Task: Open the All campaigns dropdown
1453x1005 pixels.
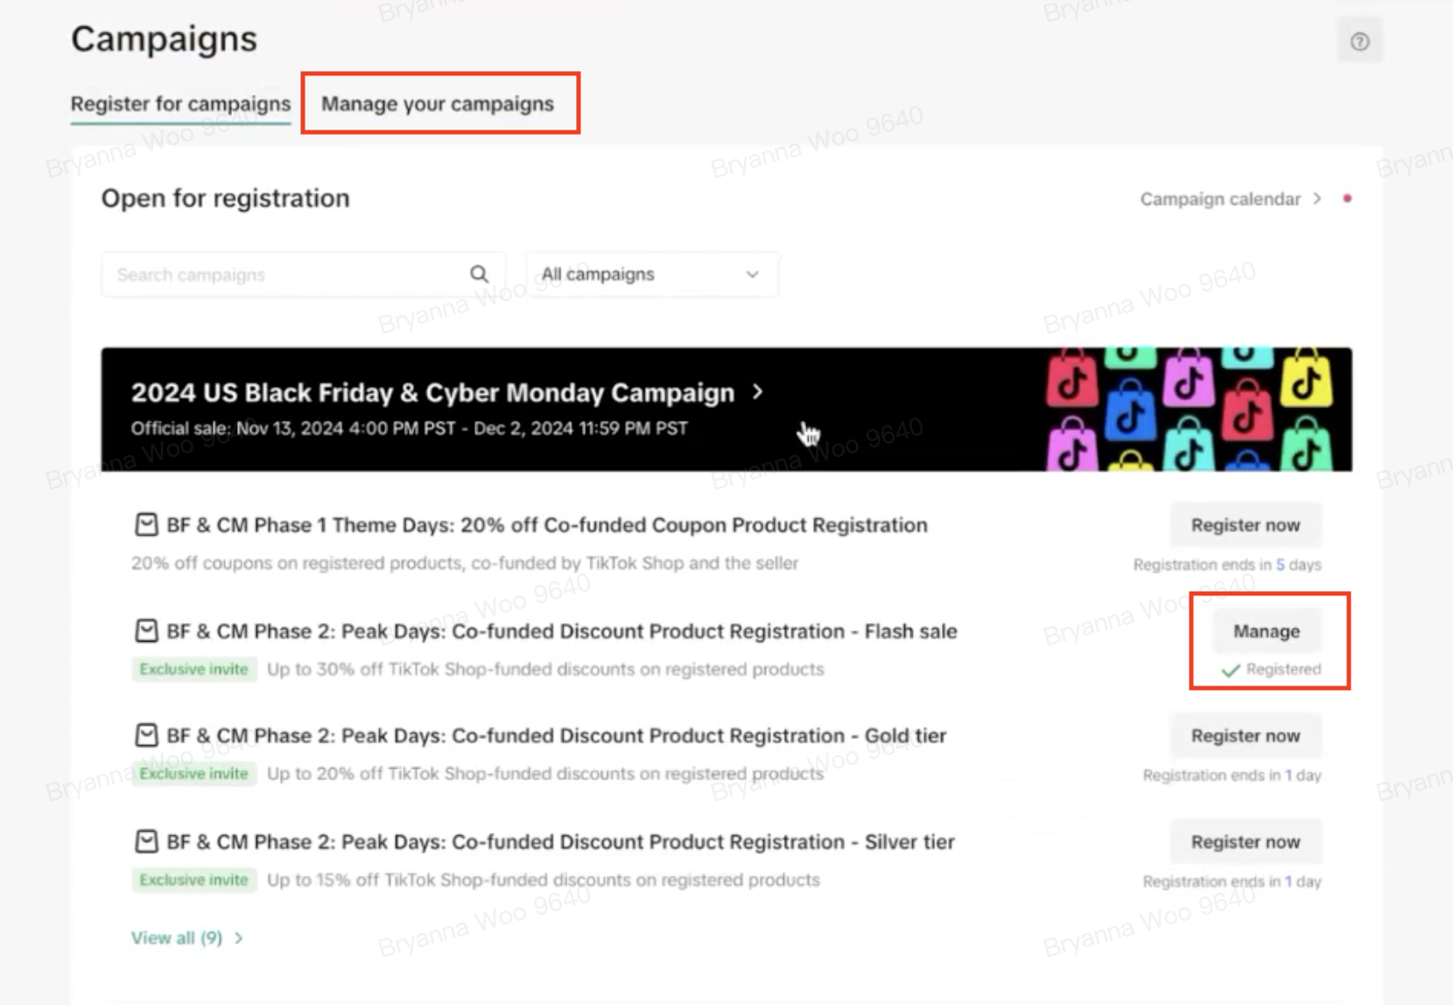Action: 650,274
